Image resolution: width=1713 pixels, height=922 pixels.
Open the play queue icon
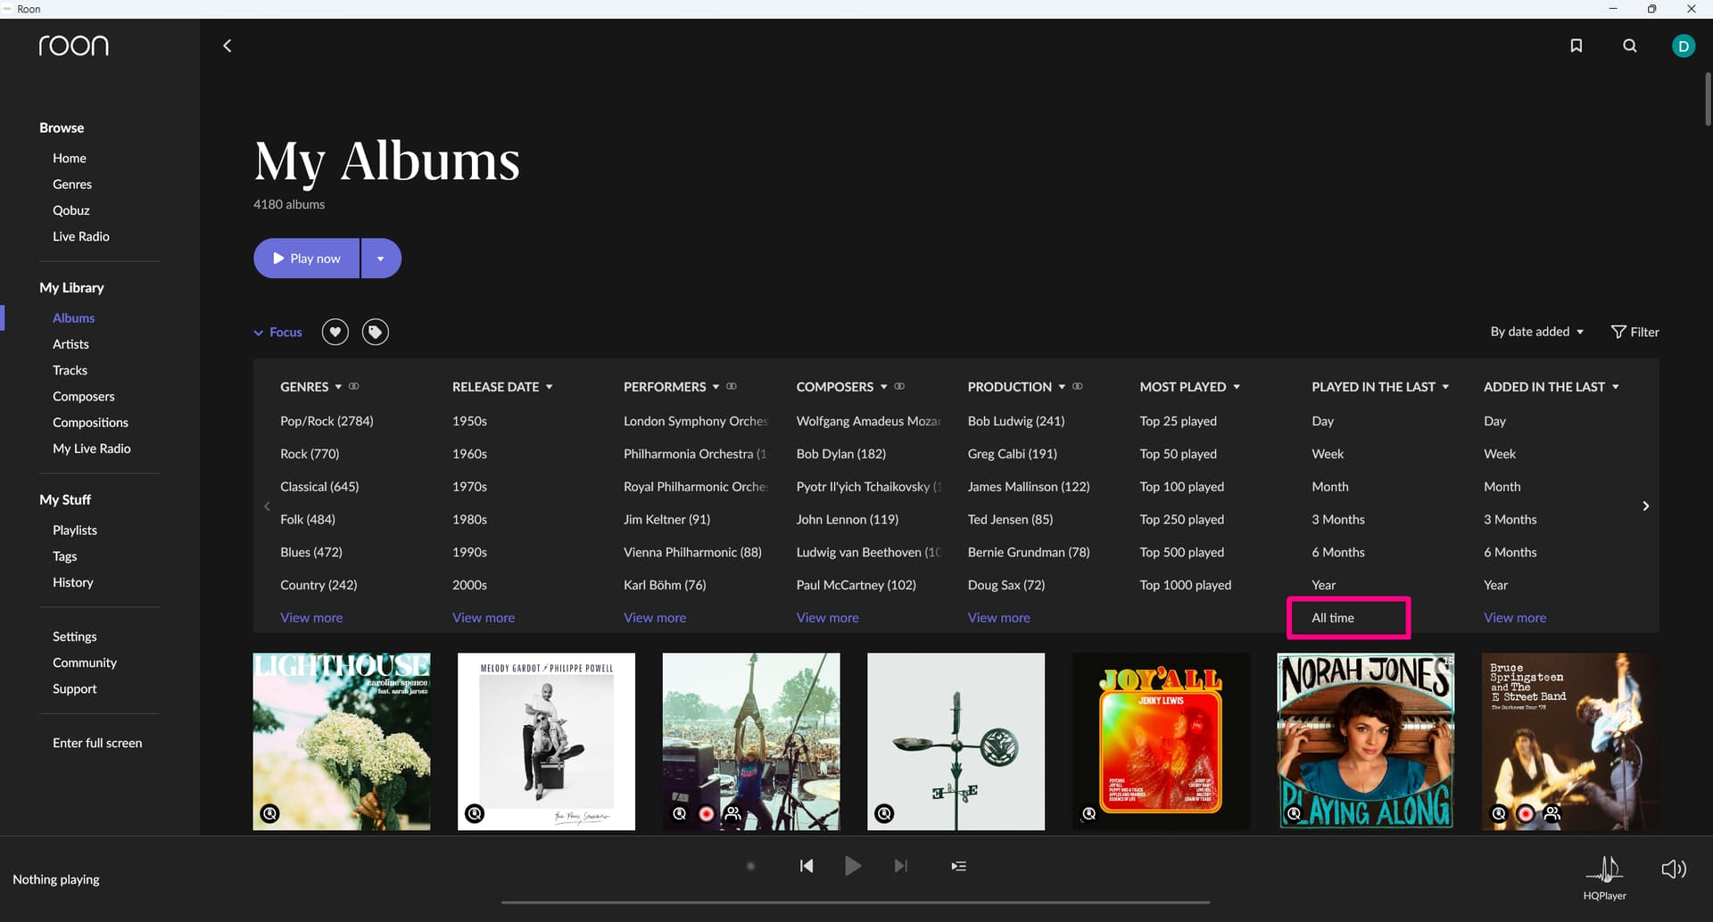[958, 866]
